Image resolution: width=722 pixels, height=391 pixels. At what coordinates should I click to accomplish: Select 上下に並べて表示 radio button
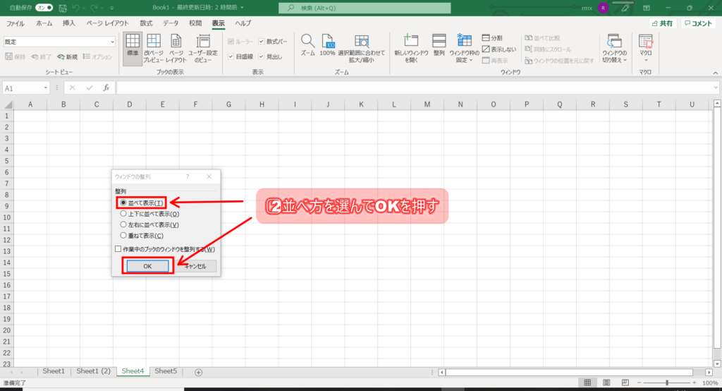(123, 214)
